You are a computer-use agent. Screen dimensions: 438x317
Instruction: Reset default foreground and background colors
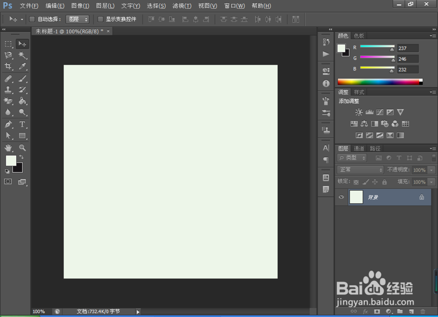[x=7, y=171]
